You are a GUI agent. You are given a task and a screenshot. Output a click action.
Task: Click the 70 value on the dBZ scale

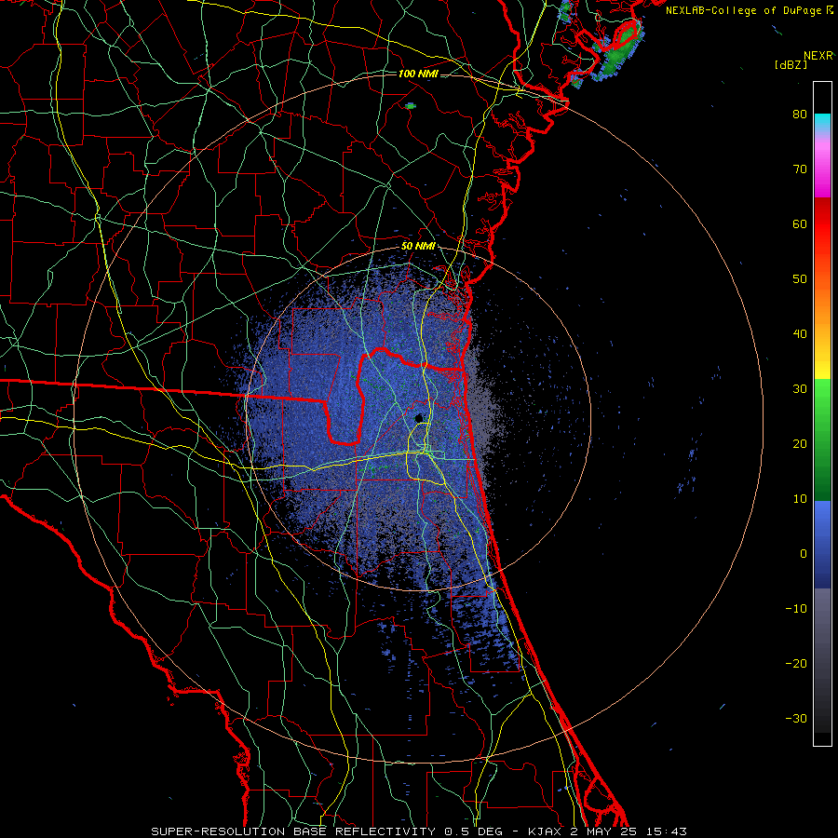800,169
